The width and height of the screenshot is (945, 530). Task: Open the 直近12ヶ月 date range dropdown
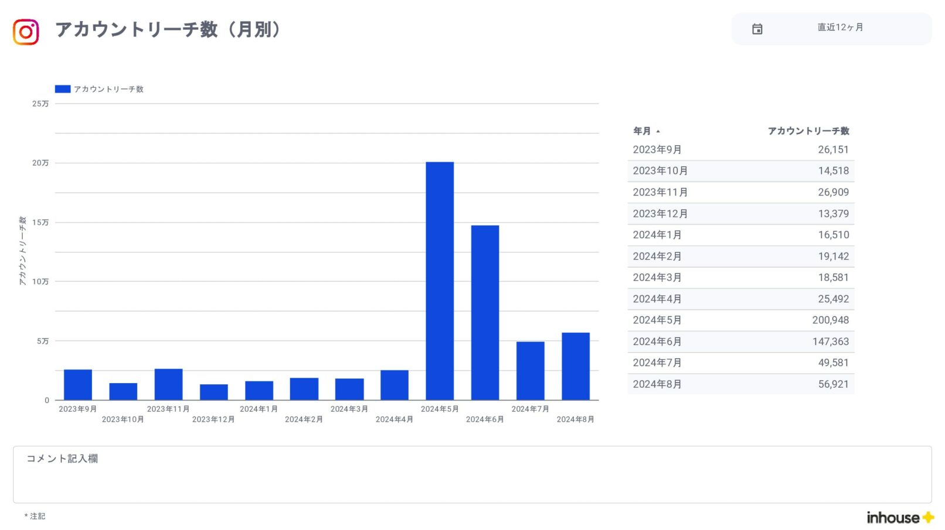click(839, 28)
